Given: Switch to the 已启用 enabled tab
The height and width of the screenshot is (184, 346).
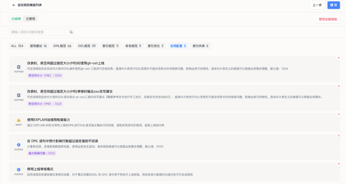Looking at the screenshot, I should pyautogui.click(x=16, y=19).
